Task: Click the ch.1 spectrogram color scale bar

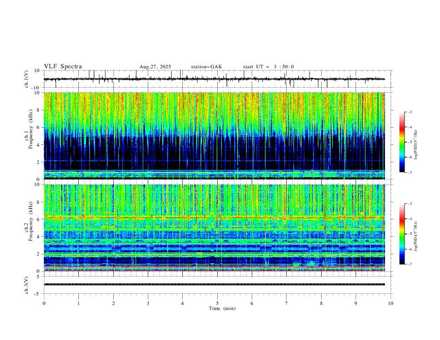Action: (x=402, y=142)
